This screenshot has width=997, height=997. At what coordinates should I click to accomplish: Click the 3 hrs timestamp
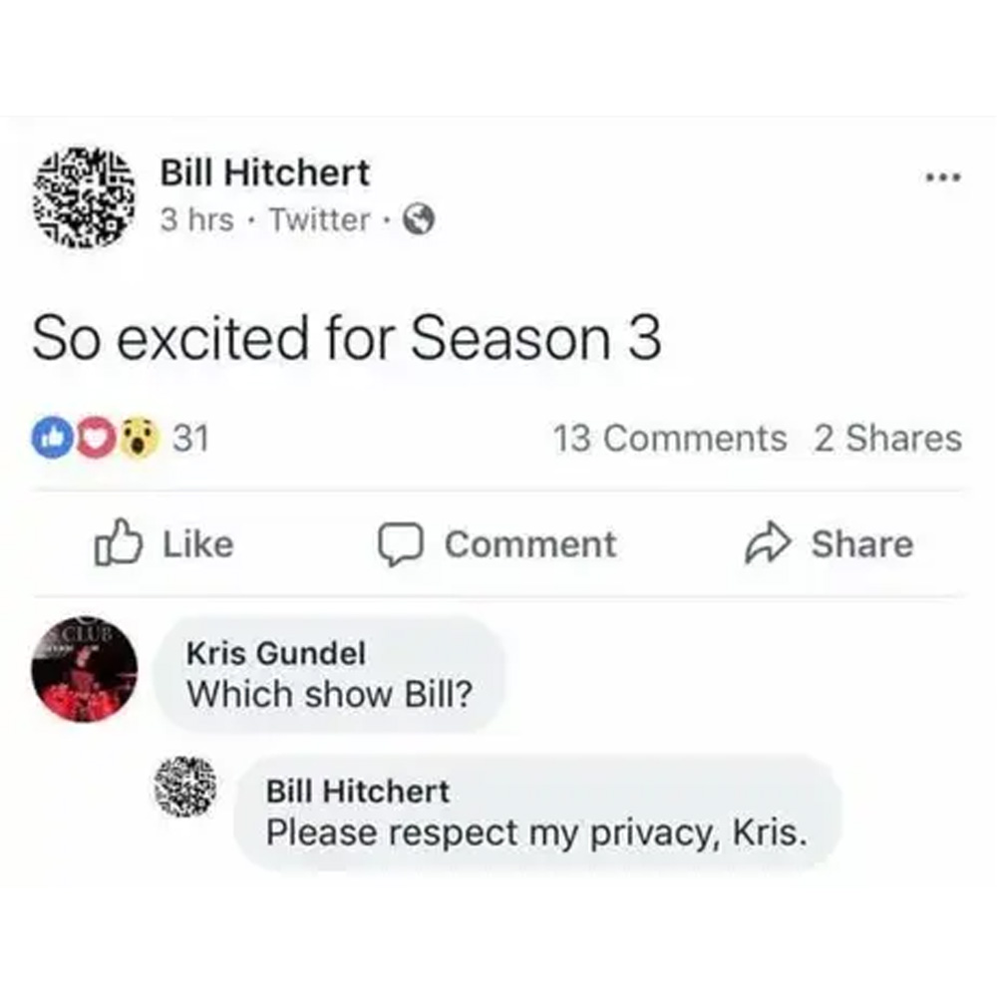coord(197,220)
